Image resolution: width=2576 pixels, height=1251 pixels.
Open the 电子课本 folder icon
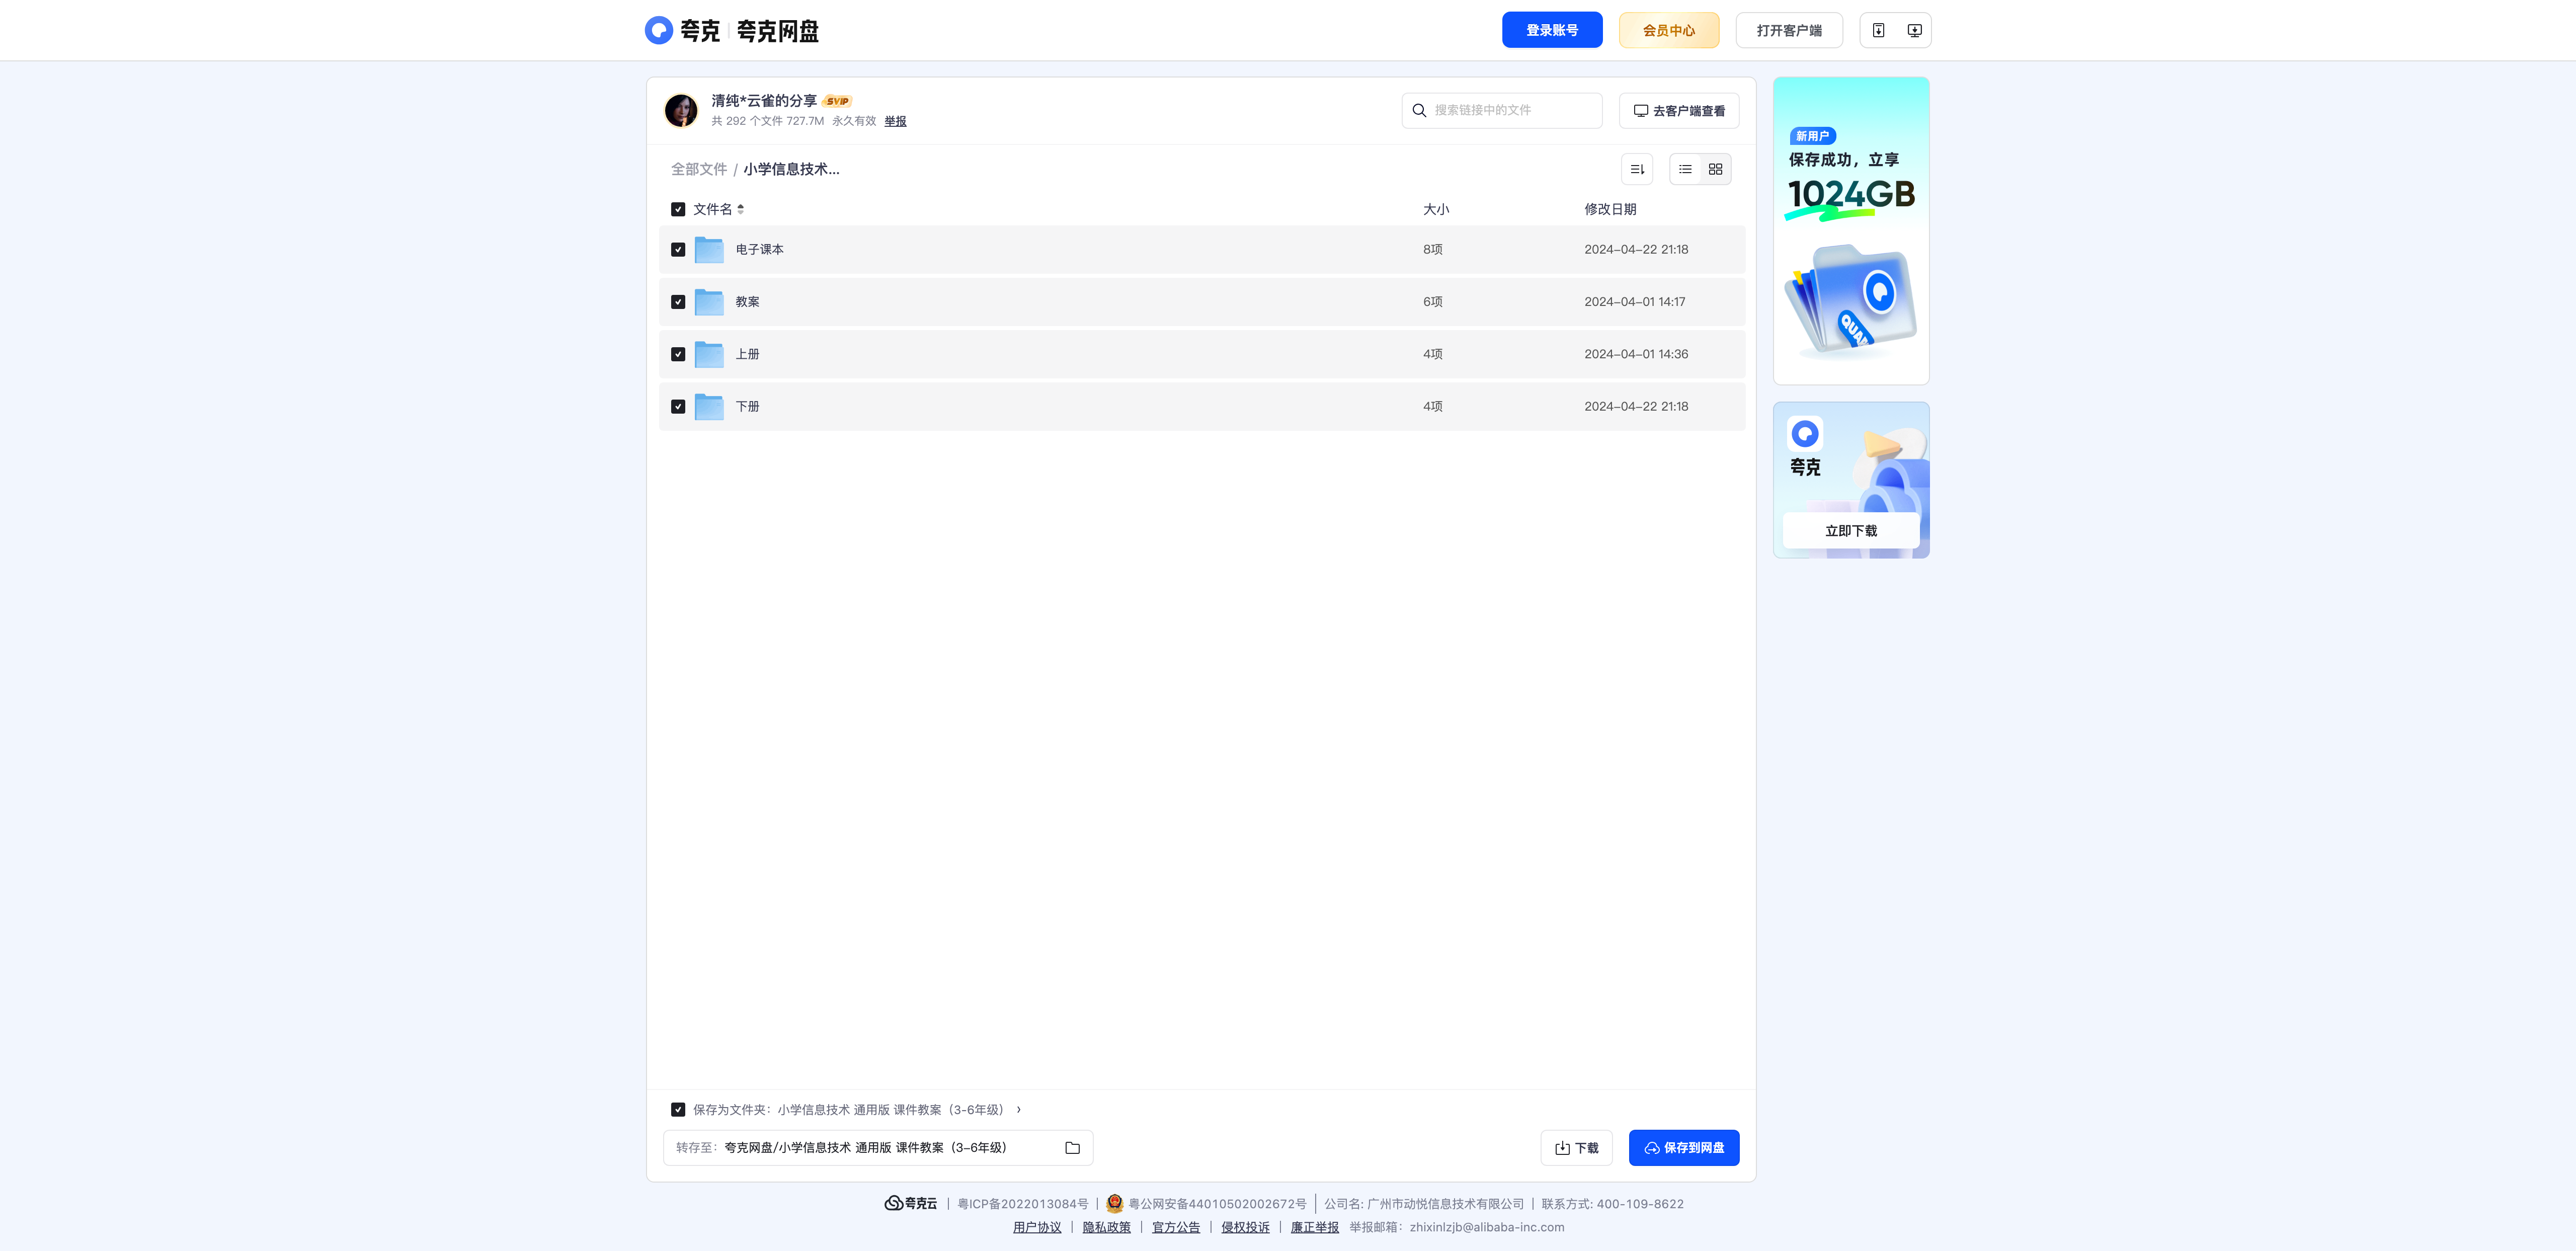(709, 250)
